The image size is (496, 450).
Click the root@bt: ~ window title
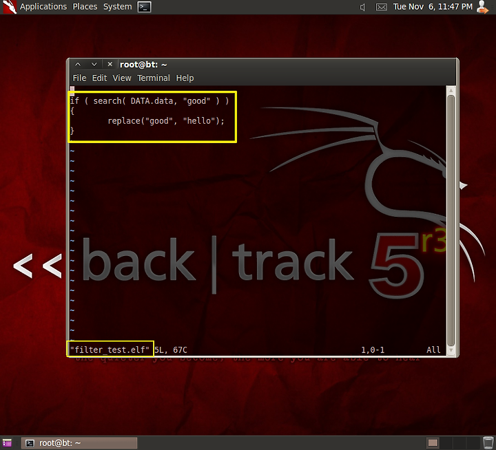click(x=143, y=65)
